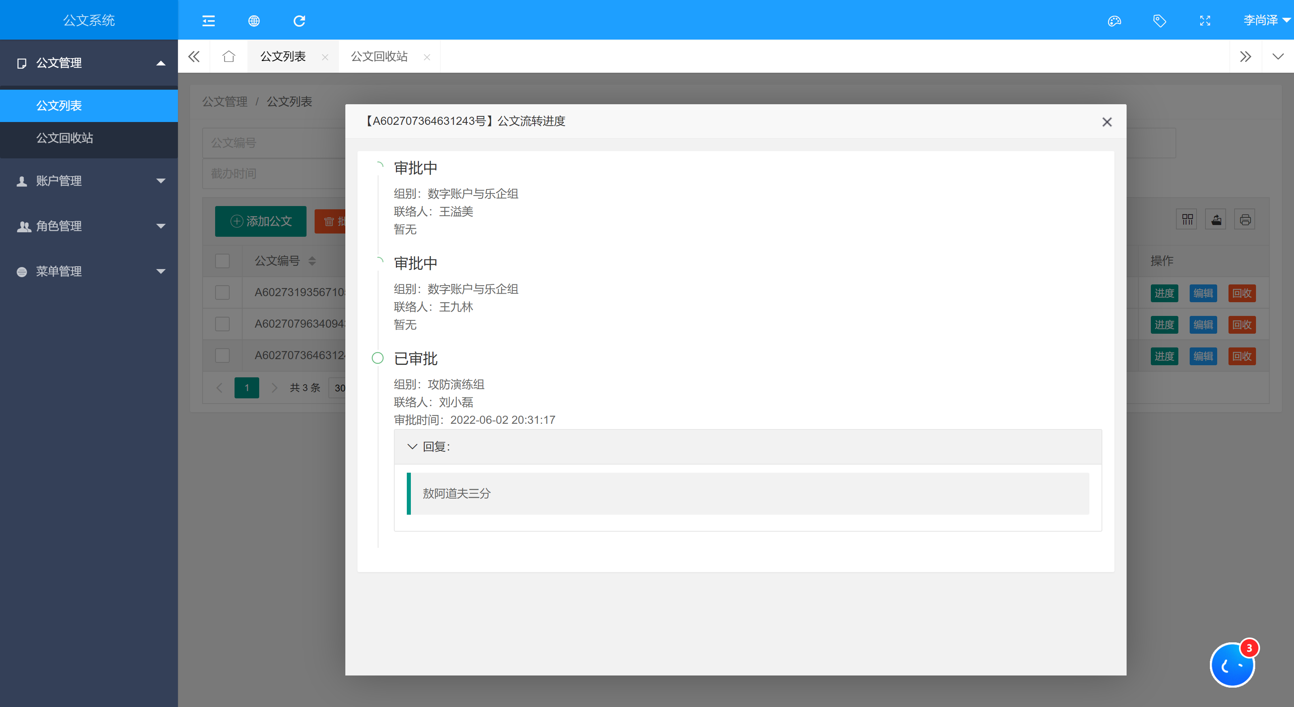This screenshot has height=707, width=1294.
Task: Click 公文管理 breadcrumb link
Action: [224, 102]
